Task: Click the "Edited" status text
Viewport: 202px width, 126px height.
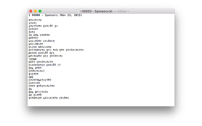Action: [122, 11]
